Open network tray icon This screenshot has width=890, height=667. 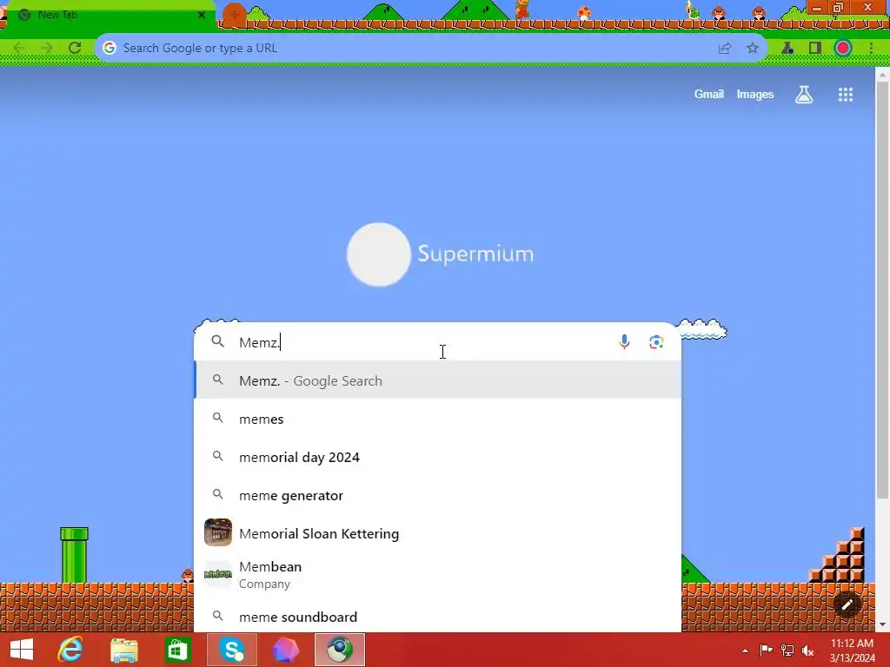coord(787,650)
